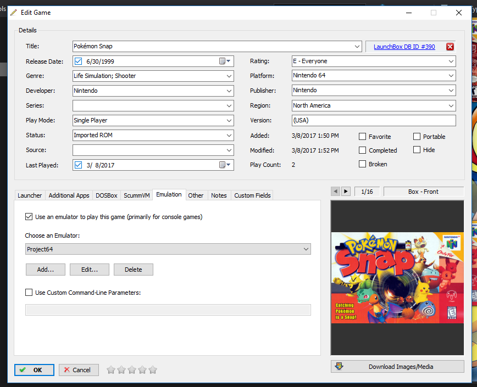Toggle the Last Played checkbox

78,165
